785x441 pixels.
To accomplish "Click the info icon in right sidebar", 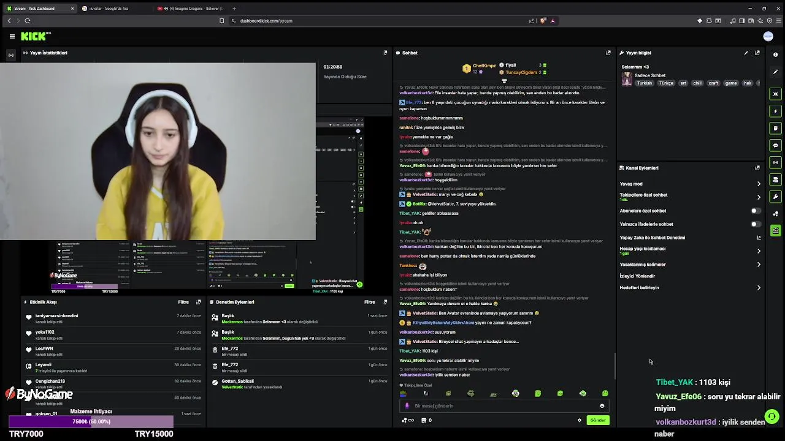I will coord(776,55).
